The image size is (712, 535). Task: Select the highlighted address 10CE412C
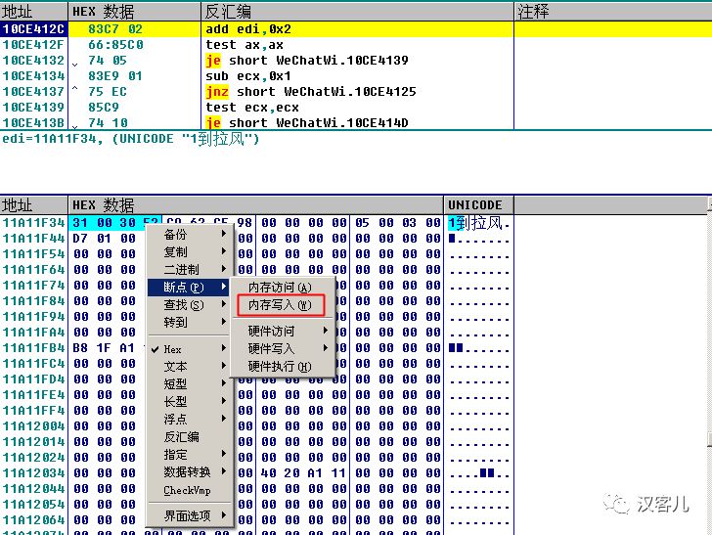[x=33, y=29]
